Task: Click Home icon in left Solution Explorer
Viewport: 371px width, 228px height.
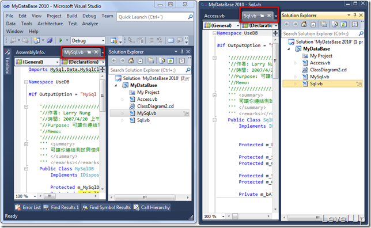Action: [131, 61]
